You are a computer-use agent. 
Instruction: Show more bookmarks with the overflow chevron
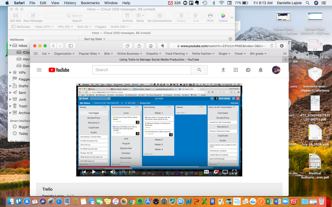coord(285,54)
